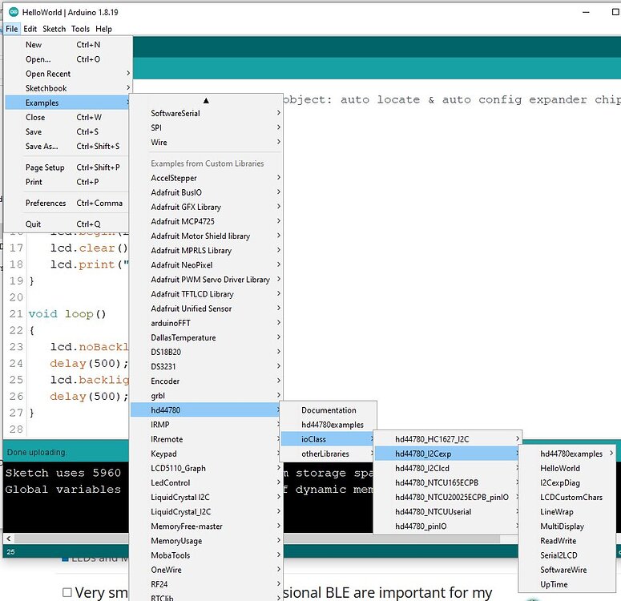Open the LCDCustomChars example
The width and height of the screenshot is (621, 601).
pos(571,498)
